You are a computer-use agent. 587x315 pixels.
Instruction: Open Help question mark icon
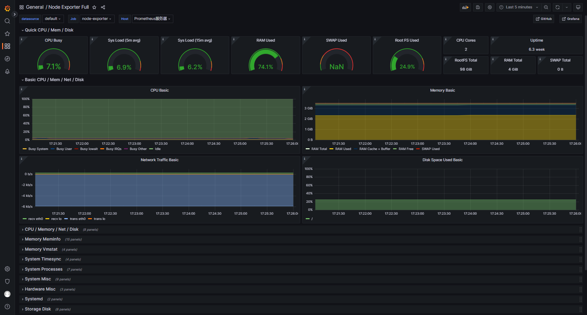tap(7, 307)
